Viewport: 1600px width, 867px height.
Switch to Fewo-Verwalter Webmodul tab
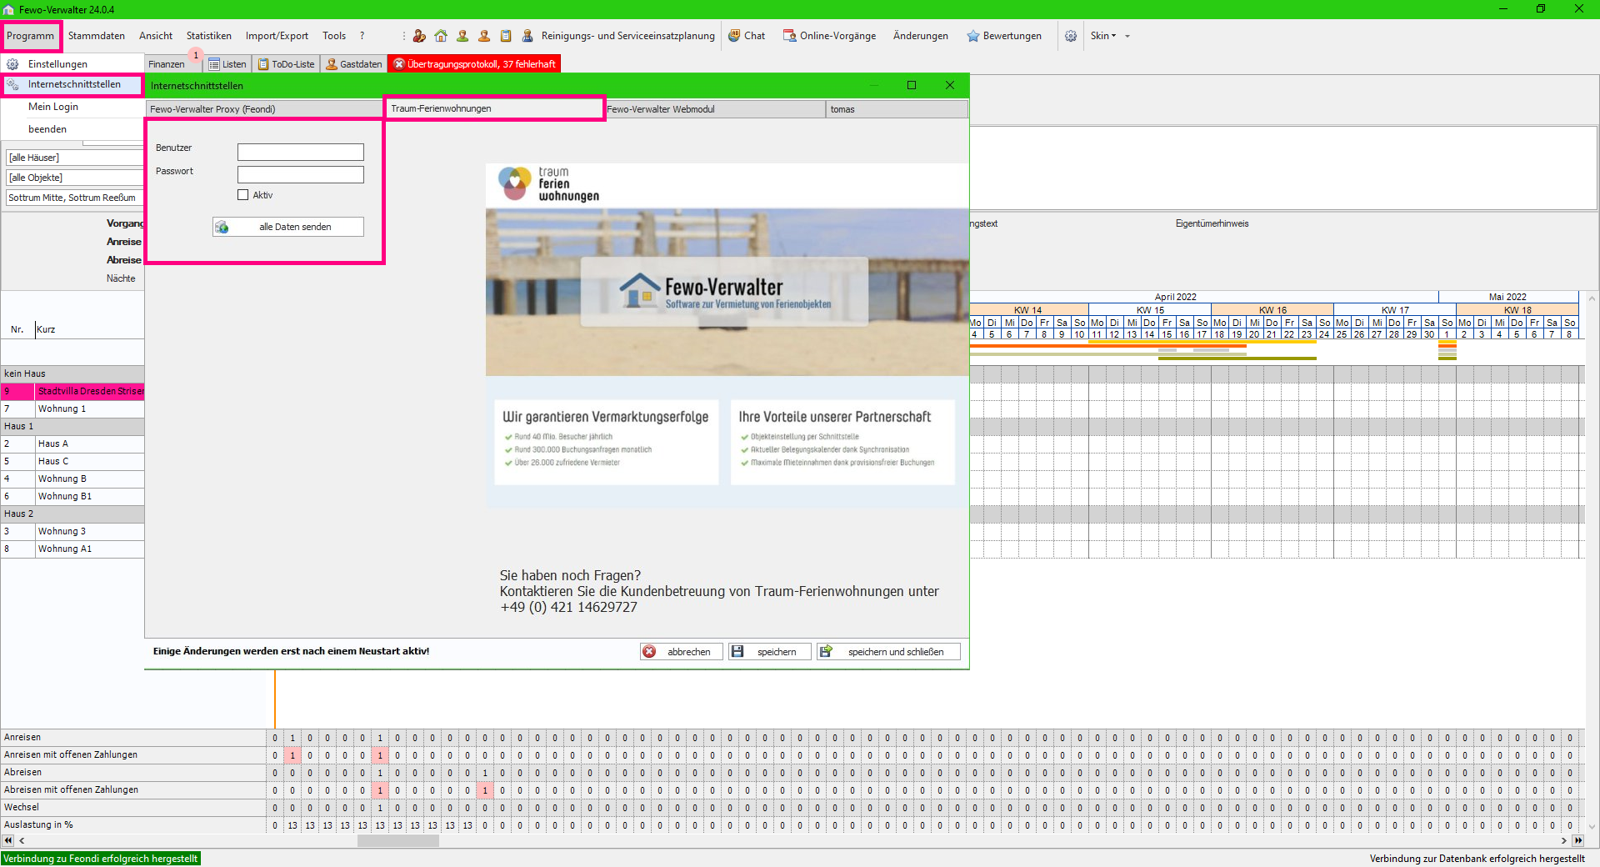click(715, 109)
